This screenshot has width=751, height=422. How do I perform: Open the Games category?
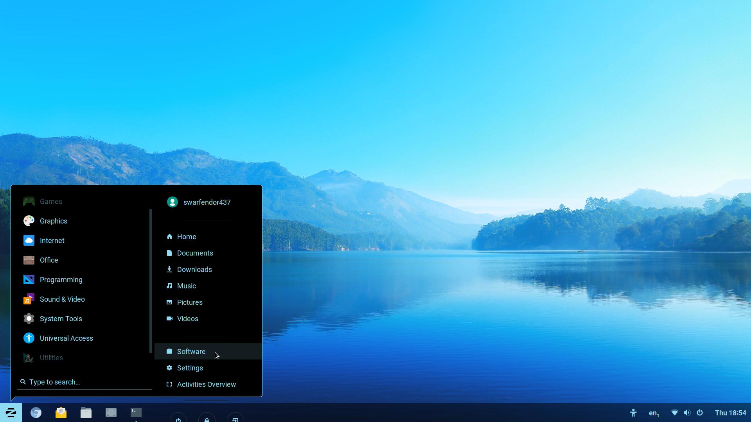(51, 201)
